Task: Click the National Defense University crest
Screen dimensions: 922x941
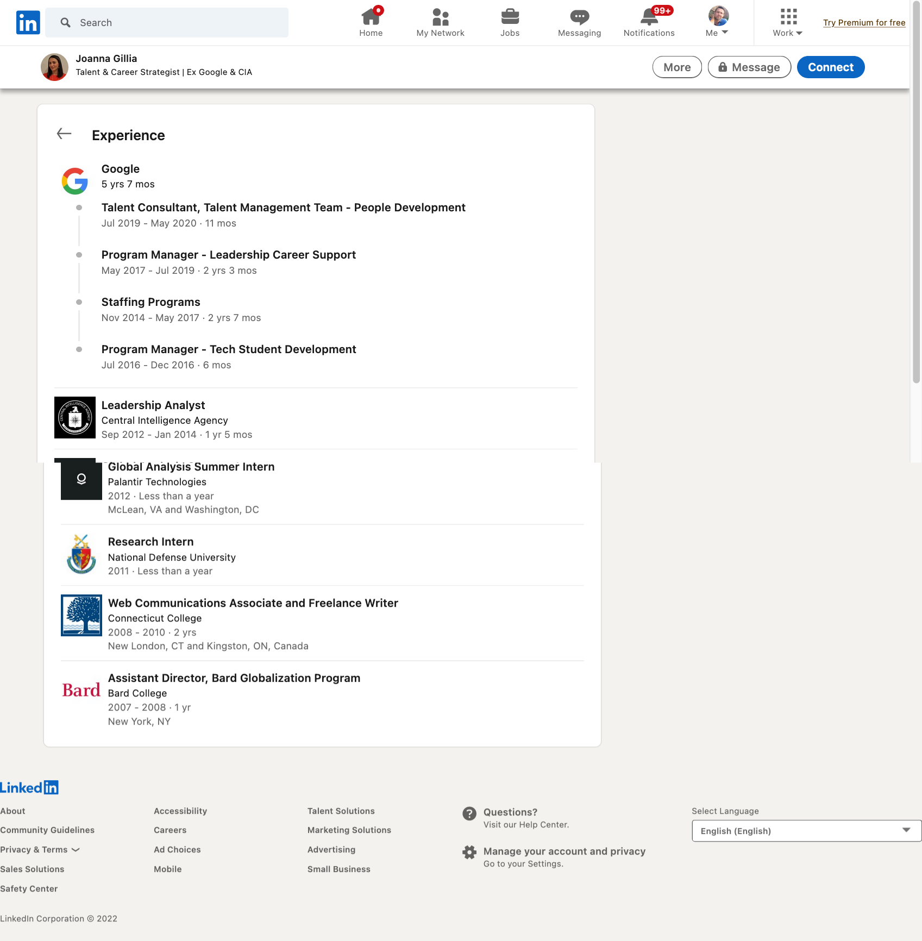Action: [81, 554]
